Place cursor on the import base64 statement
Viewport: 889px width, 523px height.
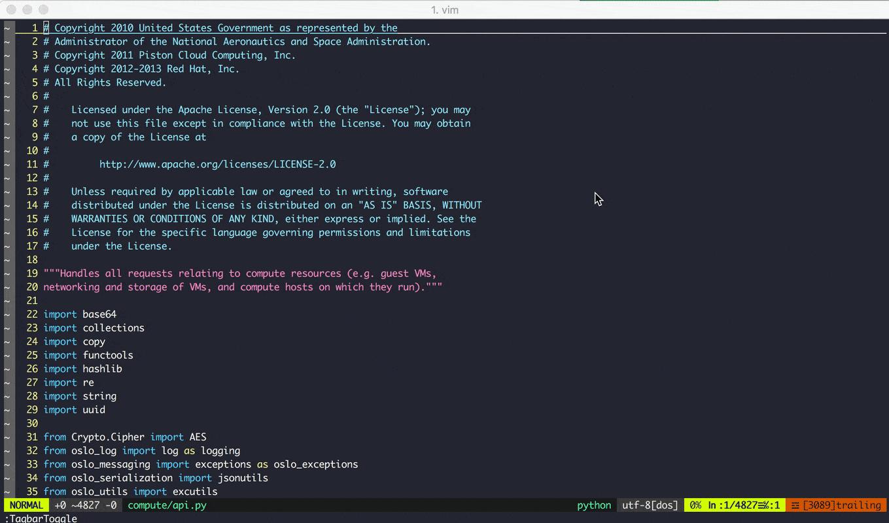coord(78,314)
